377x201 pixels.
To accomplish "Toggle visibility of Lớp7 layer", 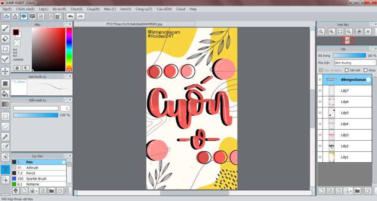I will point(320,91).
